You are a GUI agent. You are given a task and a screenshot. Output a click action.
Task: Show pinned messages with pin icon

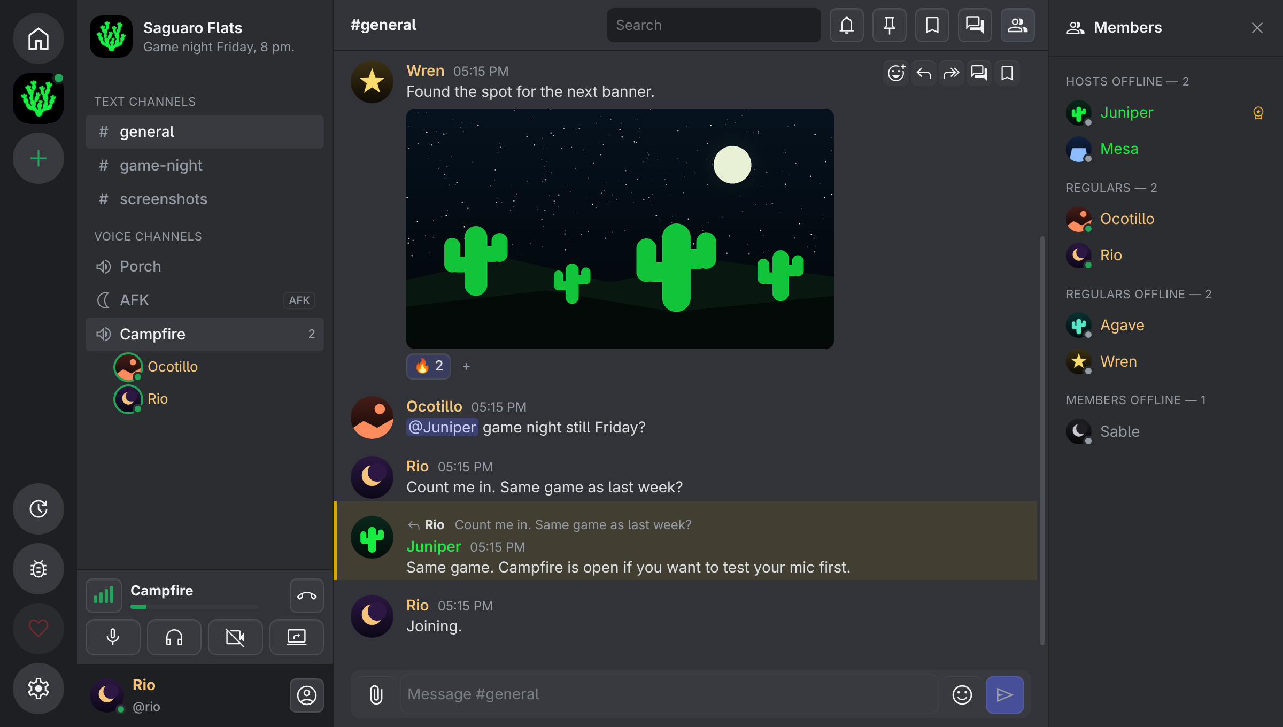click(890, 25)
